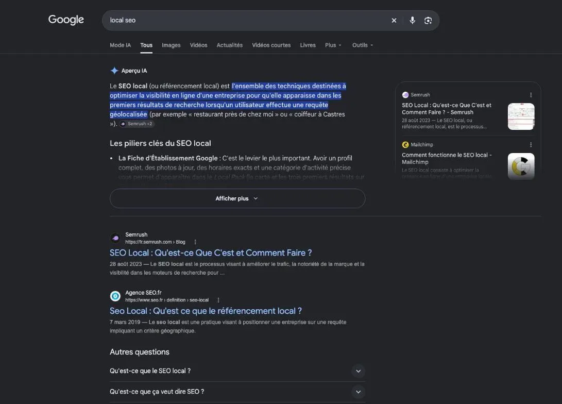Image resolution: width=562 pixels, height=404 pixels.
Task: Click the fr.semrush.com › Blog URL breadcrumb
Action: 155,242
